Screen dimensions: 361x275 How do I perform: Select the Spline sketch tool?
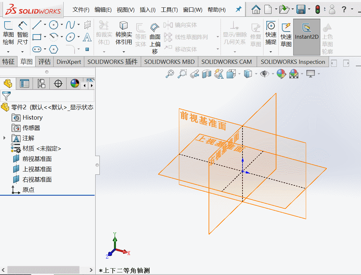70,25
